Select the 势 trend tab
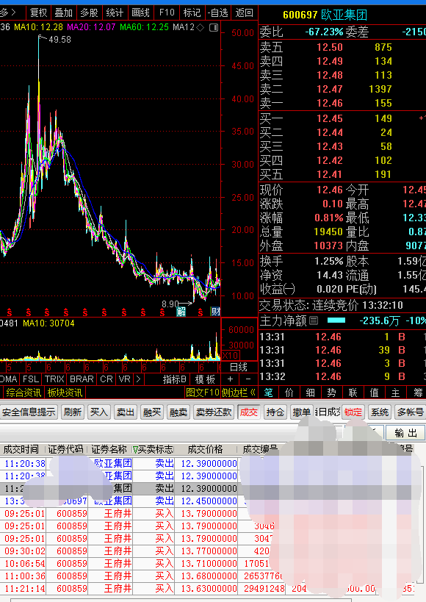The width and height of the screenshot is (426, 602). point(331,393)
